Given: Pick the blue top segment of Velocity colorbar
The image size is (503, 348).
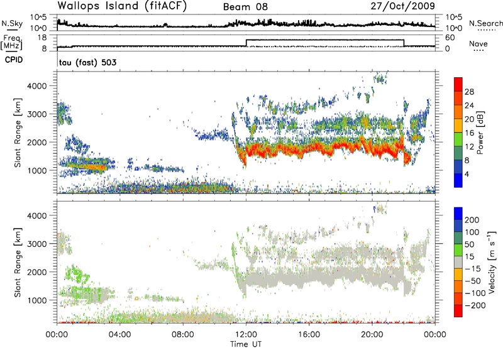Looking at the screenshot, I should point(458,214).
